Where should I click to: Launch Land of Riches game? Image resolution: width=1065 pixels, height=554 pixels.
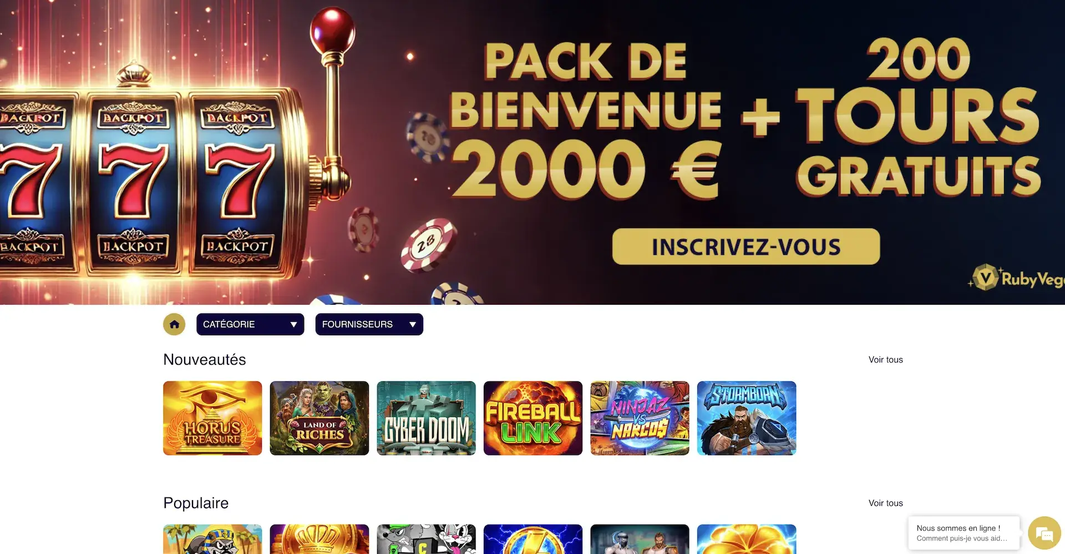point(319,418)
